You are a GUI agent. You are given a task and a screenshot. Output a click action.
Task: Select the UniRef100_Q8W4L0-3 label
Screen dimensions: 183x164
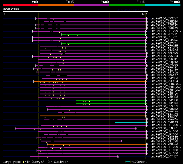click(166, 87)
